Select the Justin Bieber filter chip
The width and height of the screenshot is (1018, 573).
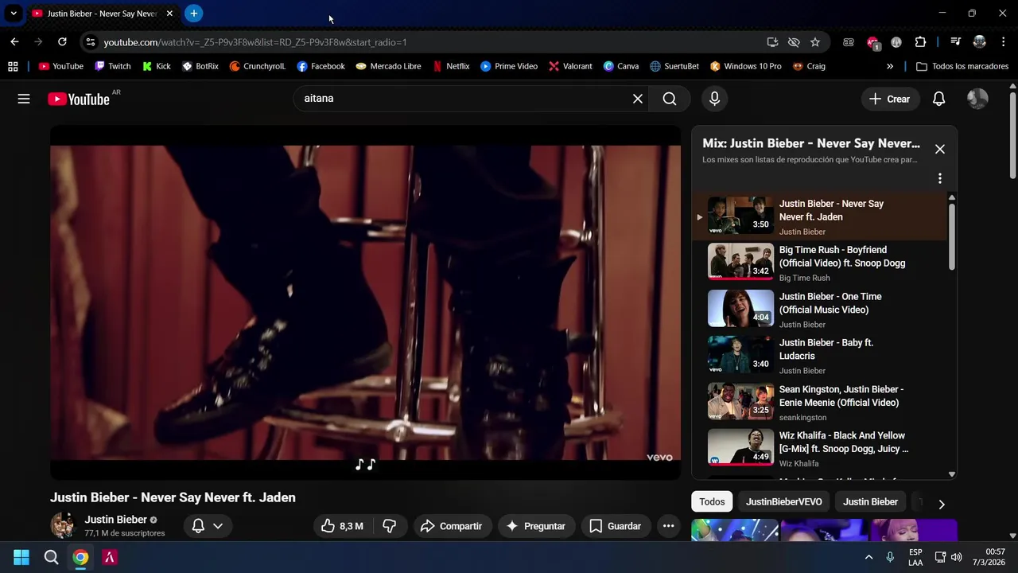click(870, 502)
